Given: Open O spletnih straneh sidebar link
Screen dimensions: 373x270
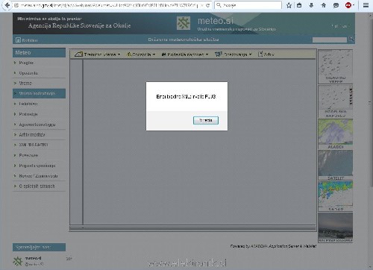Looking at the screenshot, I should [37, 186].
